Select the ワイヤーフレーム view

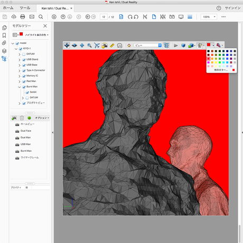tap(30, 157)
